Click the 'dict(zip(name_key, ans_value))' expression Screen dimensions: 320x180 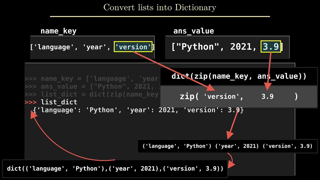coord(239,76)
